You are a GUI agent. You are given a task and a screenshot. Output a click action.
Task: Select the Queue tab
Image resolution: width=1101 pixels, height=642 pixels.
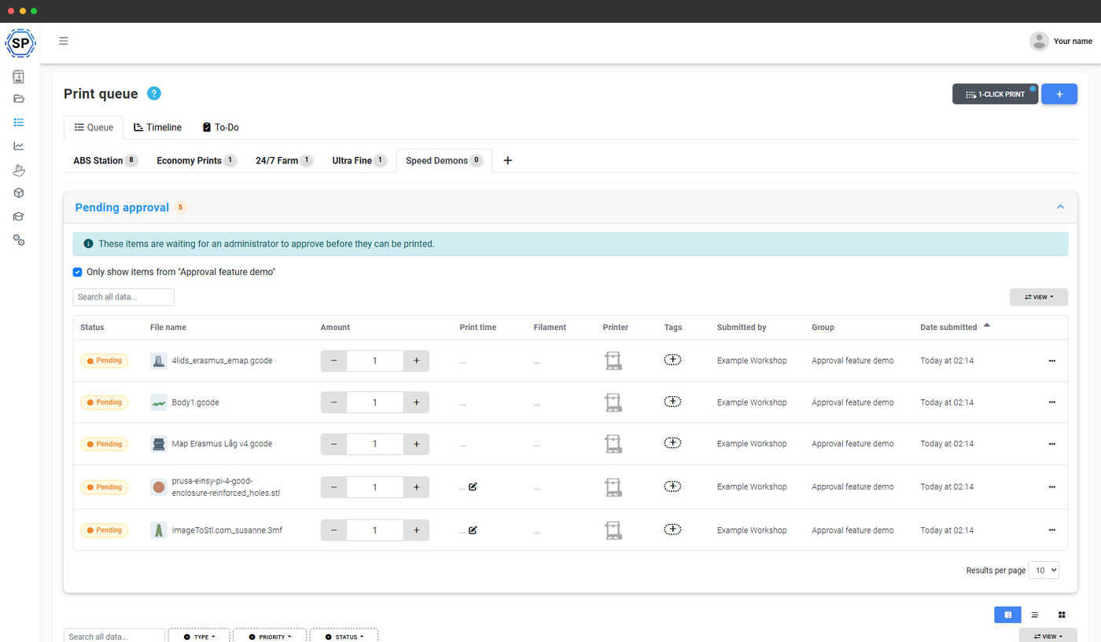(94, 127)
